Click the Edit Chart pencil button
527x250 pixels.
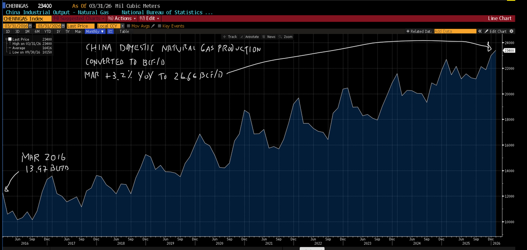click(x=495, y=31)
